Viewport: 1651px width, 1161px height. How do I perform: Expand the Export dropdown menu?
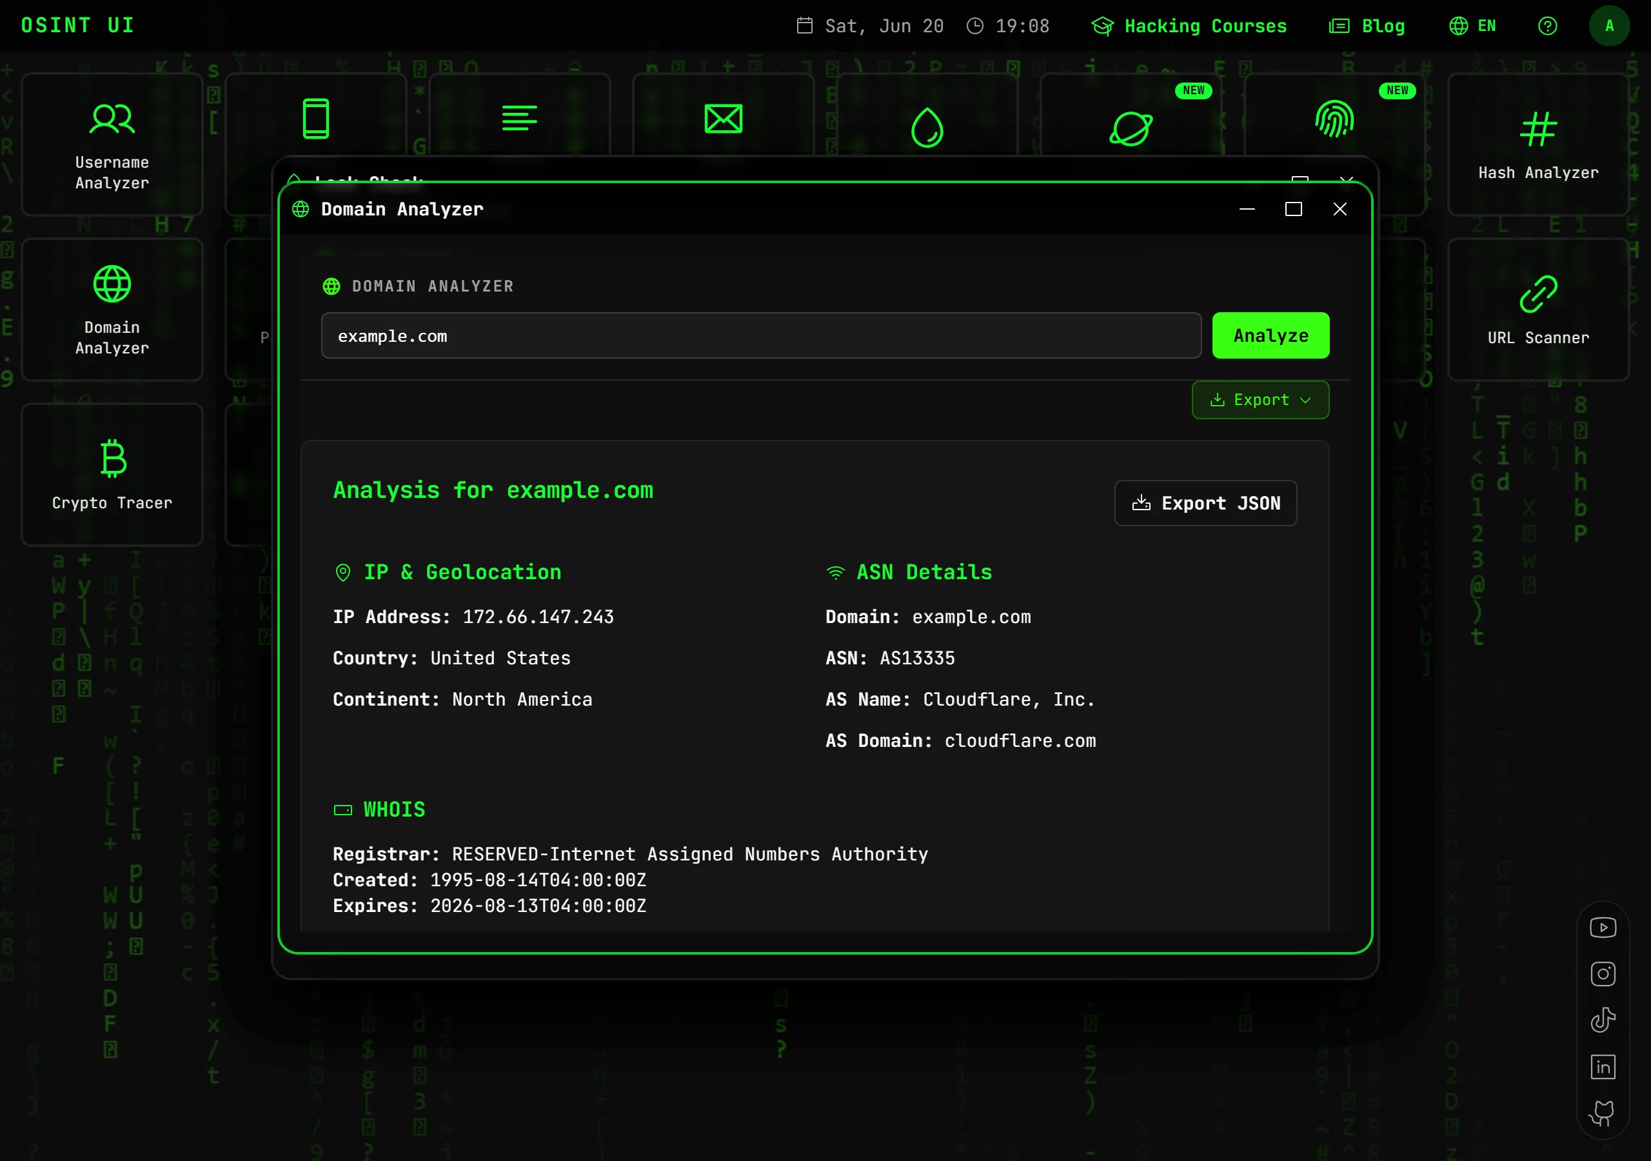point(1260,400)
